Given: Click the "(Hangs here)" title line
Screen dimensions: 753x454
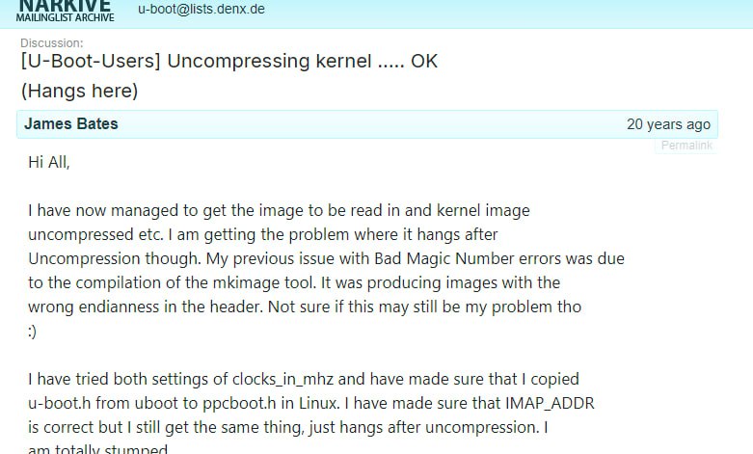Looking at the screenshot, I should (80, 92).
